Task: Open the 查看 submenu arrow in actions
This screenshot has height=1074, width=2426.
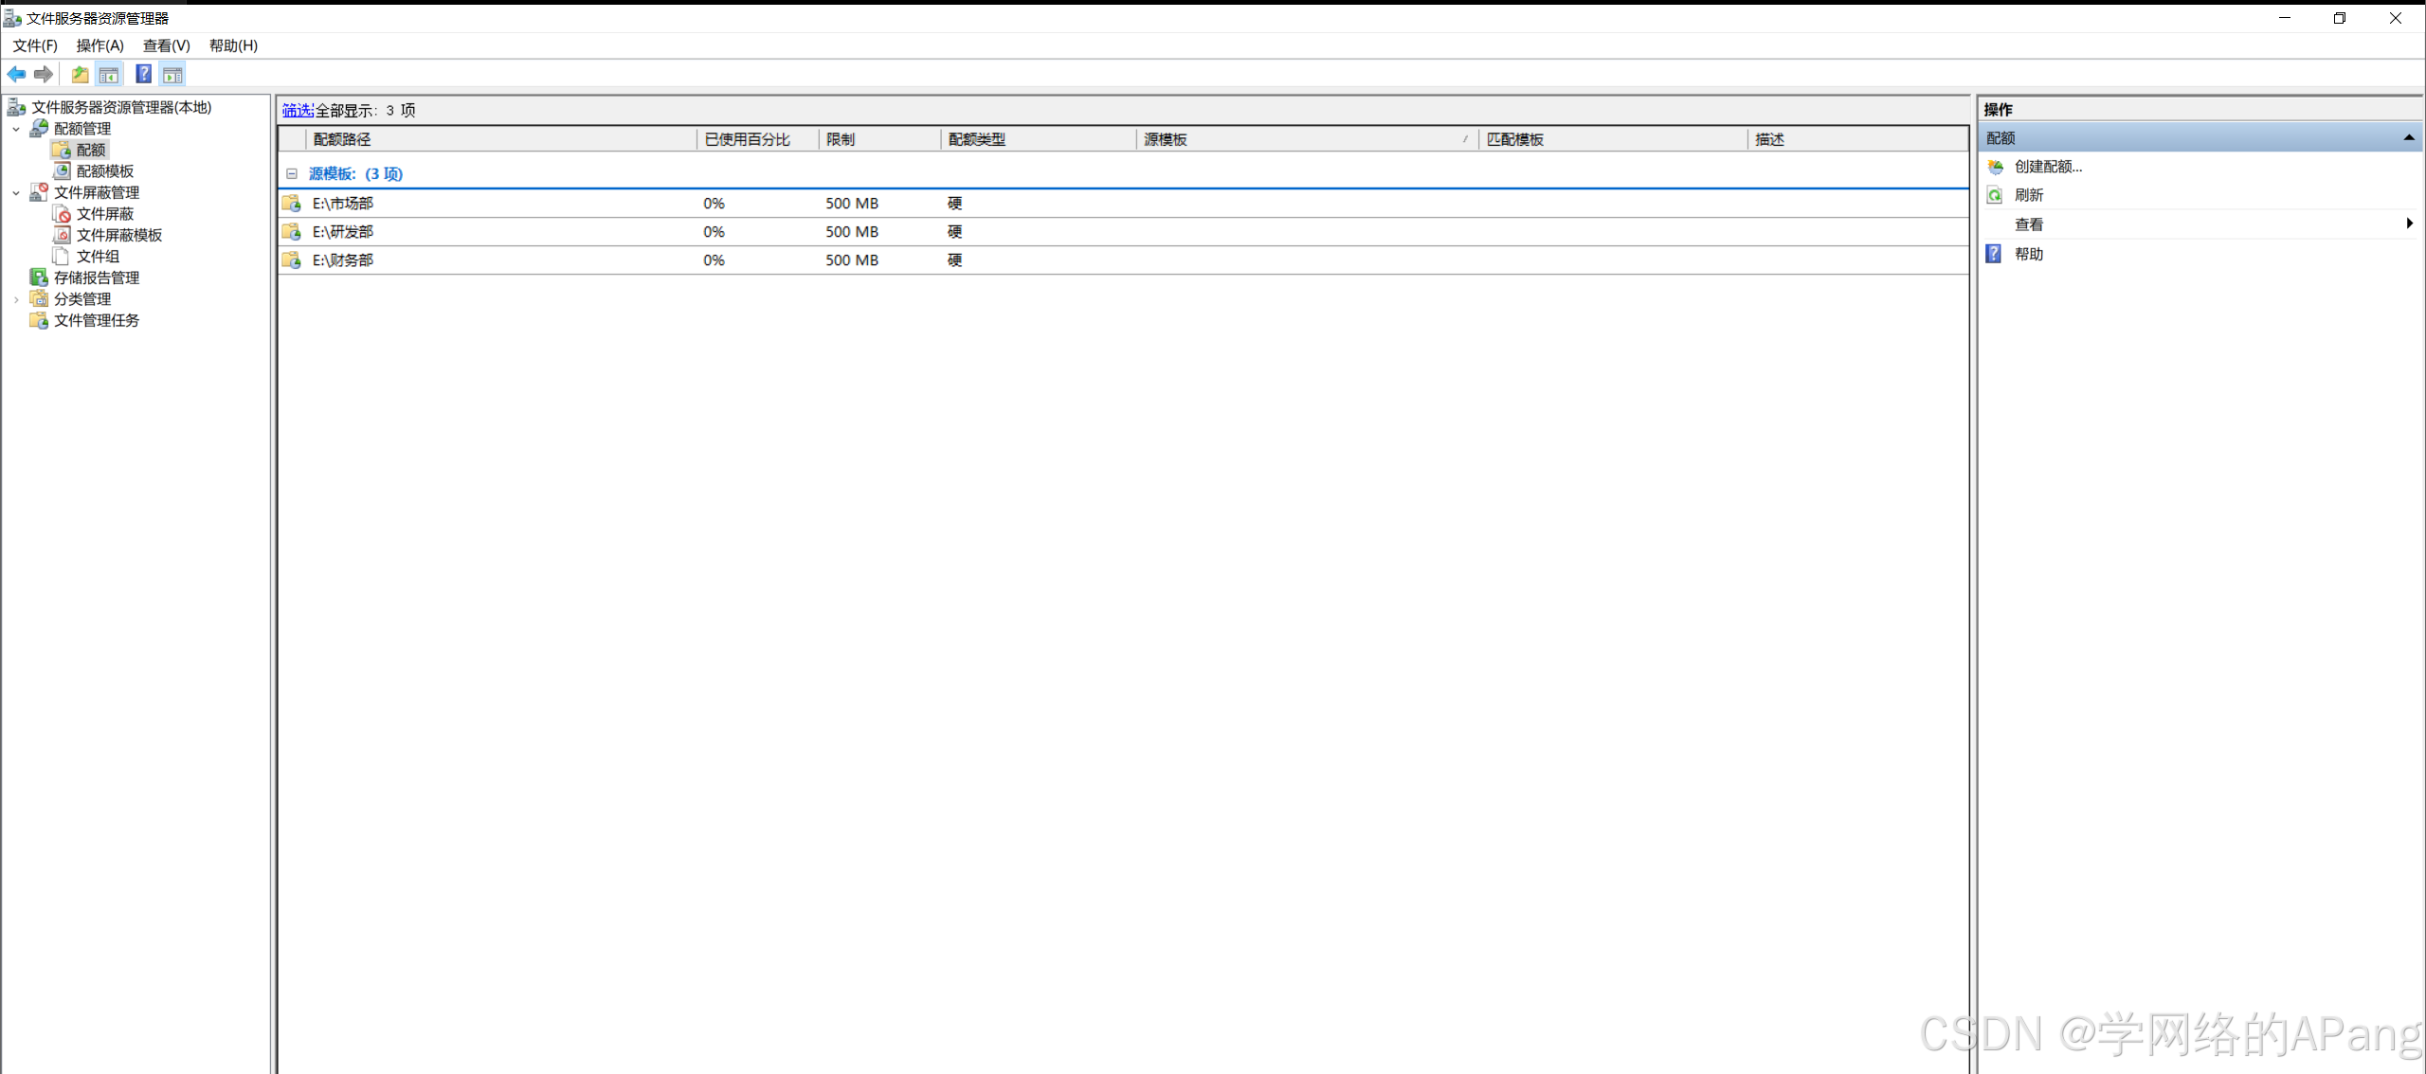Action: [x=2408, y=224]
